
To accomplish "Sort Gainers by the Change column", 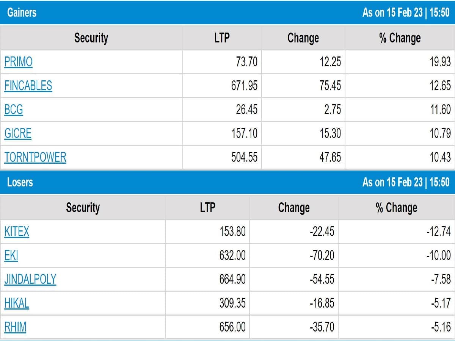I will tap(303, 38).
